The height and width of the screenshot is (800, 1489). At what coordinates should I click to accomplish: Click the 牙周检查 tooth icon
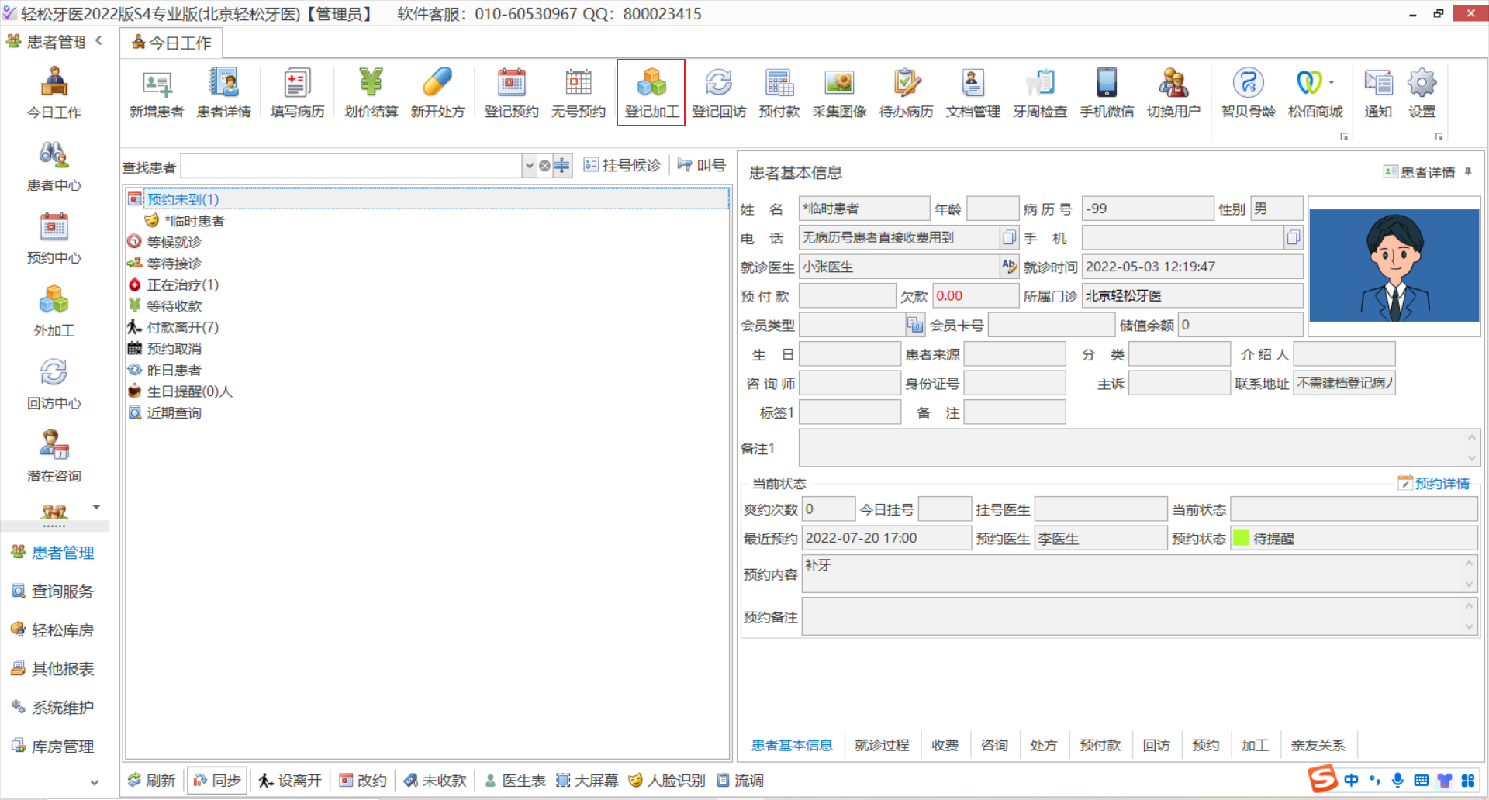coord(1040,93)
